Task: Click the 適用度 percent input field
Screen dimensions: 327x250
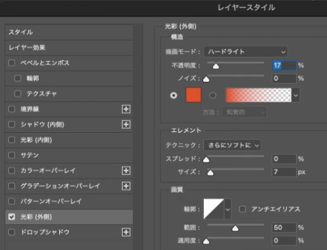Action: coord(284,240)
